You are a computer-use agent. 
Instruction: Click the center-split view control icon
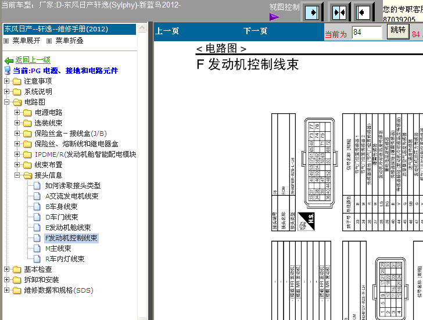[339, 12]
